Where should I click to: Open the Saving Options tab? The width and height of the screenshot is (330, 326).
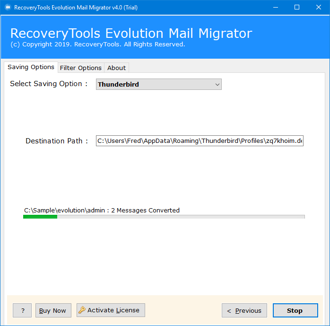coord(31,67)
